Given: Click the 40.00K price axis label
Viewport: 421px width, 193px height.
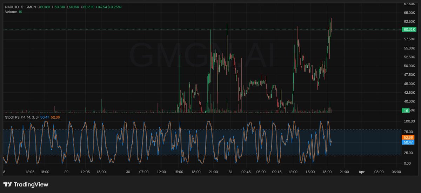Looking at the screenshot, I should [409, 101].
